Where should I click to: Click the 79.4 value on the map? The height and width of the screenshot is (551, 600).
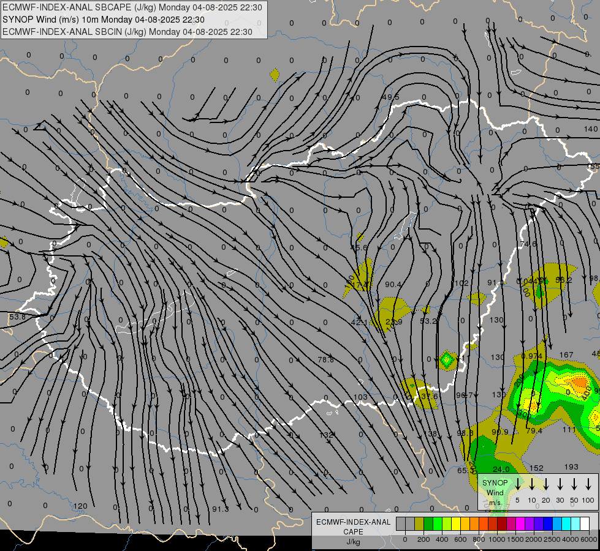[x=534, y=430]
